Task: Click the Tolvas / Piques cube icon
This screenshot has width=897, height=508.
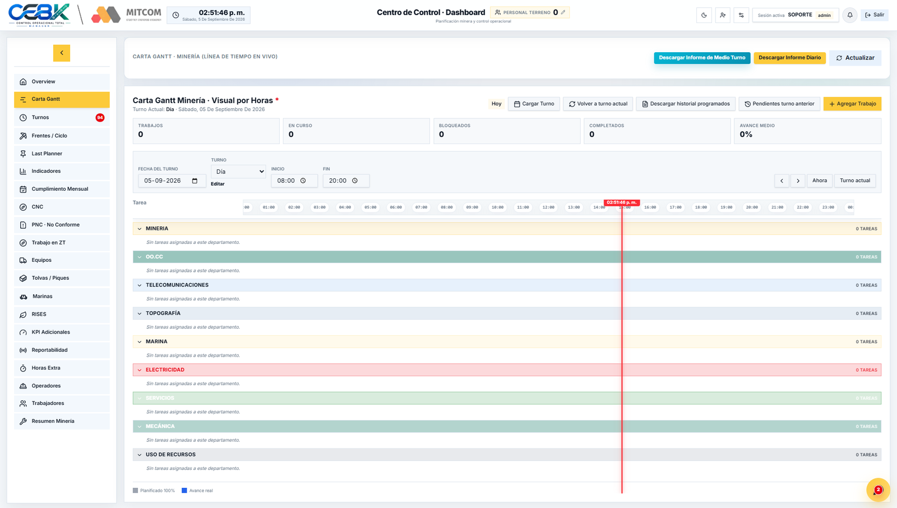Action: point(23,278)
